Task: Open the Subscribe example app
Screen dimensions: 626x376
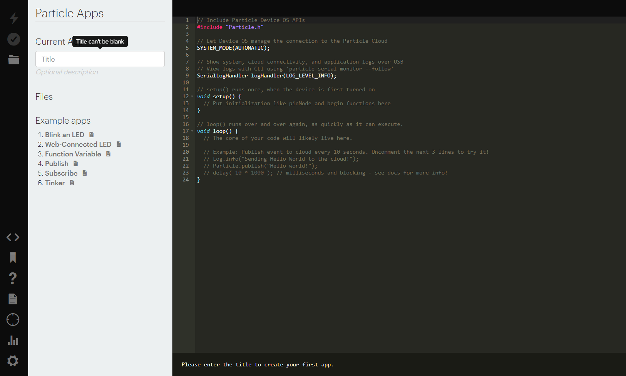Action: [x=61, y=173]
